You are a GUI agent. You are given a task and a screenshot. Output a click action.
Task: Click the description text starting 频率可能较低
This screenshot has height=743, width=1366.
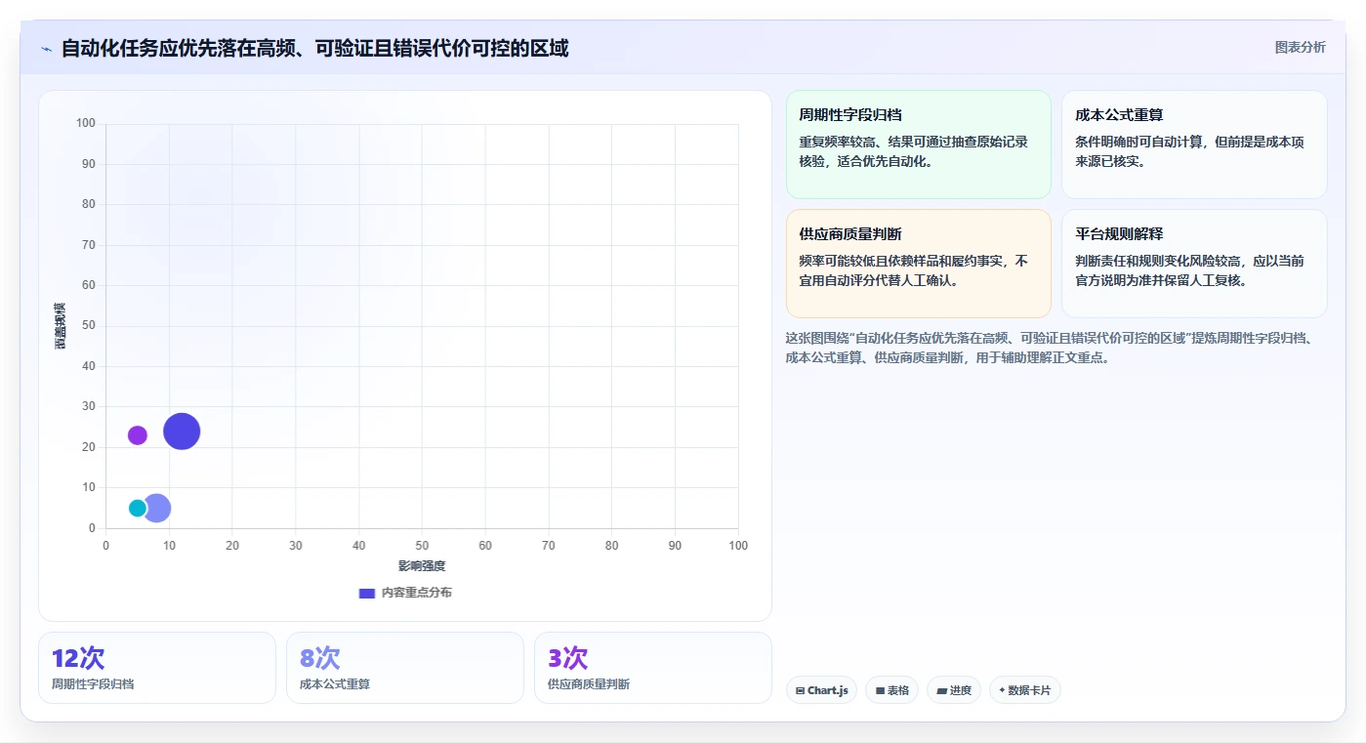coord(913,270)
